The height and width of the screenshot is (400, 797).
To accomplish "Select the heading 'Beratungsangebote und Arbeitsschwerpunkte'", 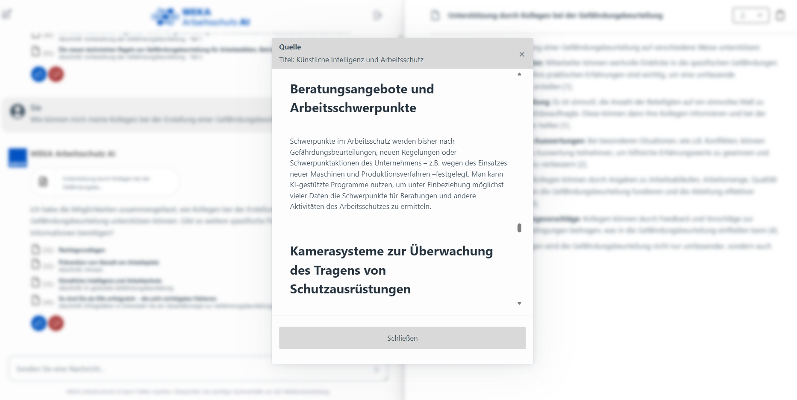I will 362,98.
